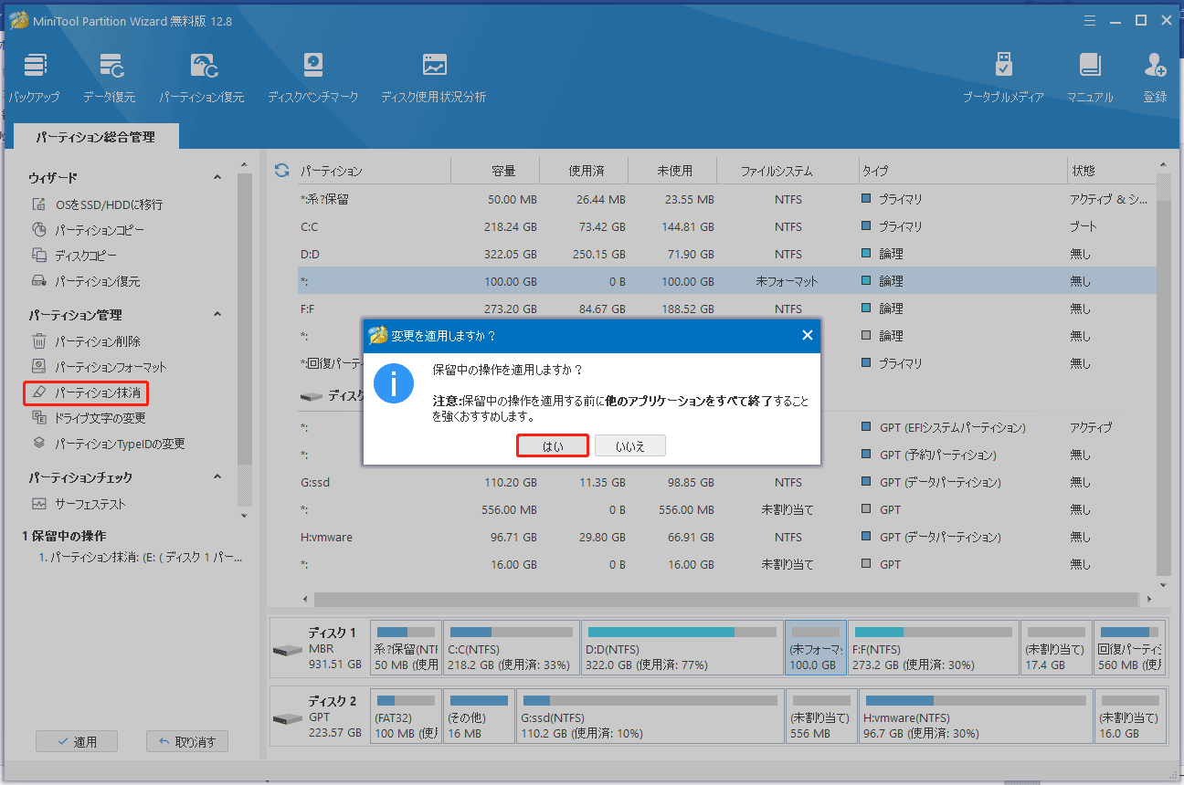
Task: Select the D:D partition row
Action: coord(725,254)
